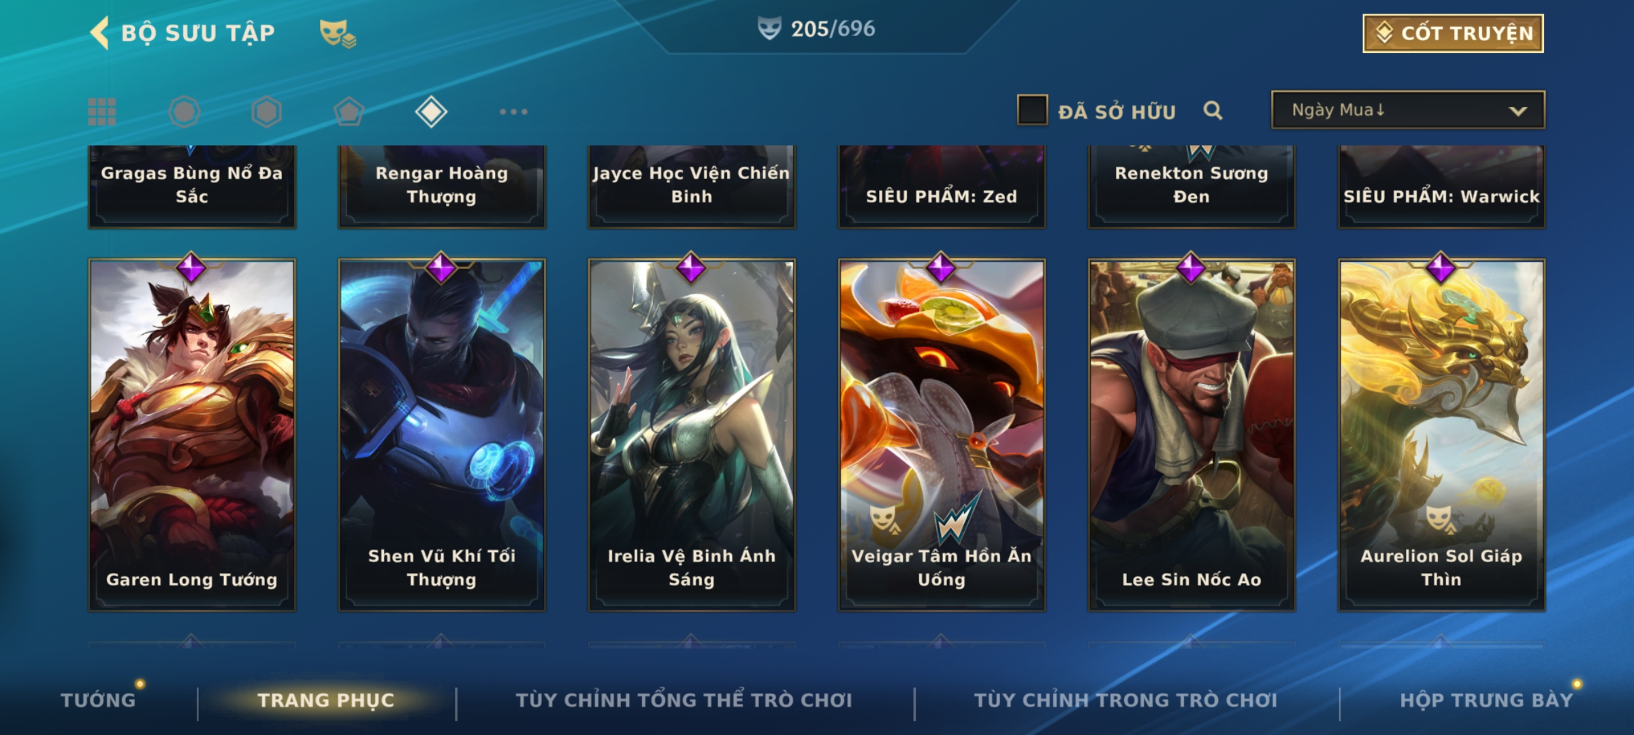Viewport: 1634px width, 735px height.
Task: Tick the Đã Sở Hữu checkbox
Action: coord(1032,110)
